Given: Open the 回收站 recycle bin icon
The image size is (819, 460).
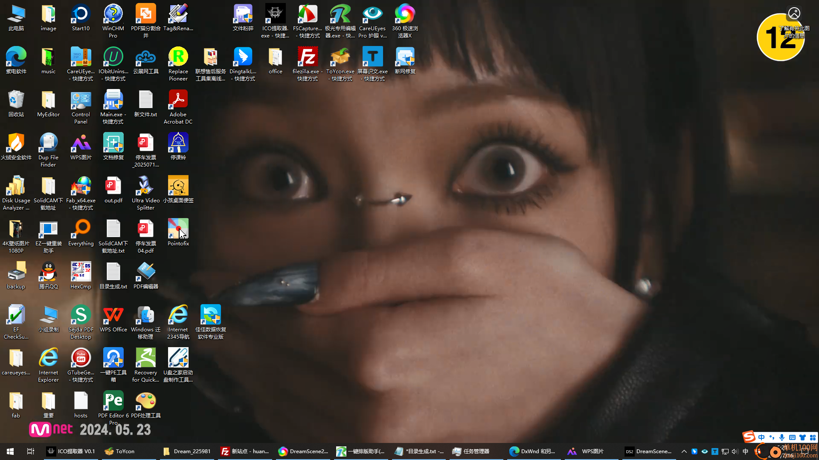Looking at the screenshot, I should pos(16,103).
